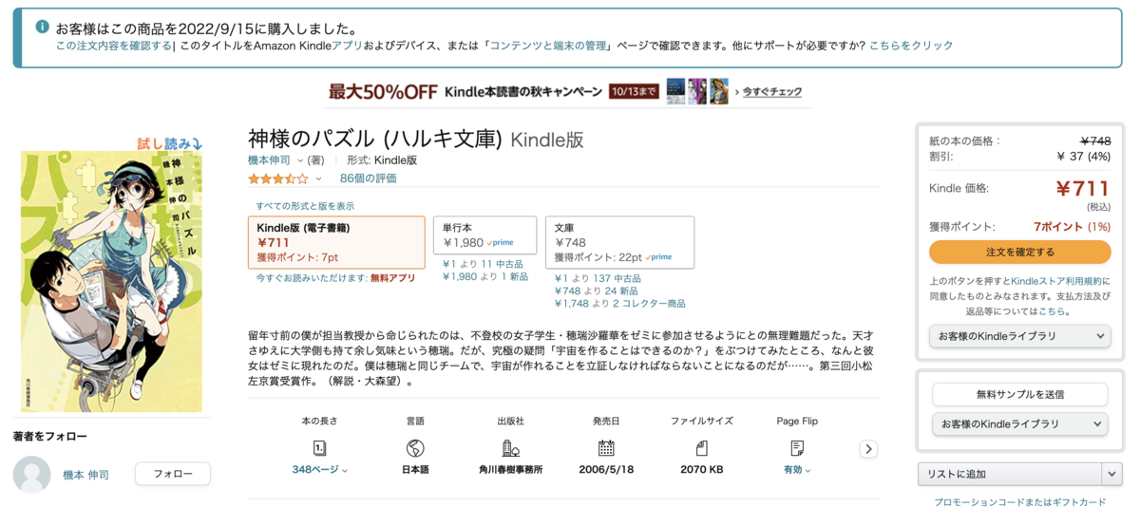Screen dimensions: 1140x507
Task: Open 機本 伸司 author follow link
Action: 85,475
